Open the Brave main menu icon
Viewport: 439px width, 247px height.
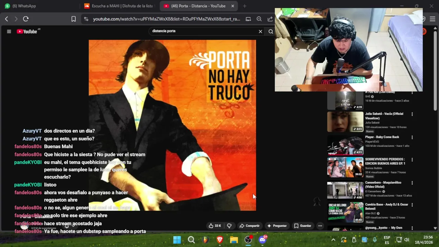click(x=432, y=19)
